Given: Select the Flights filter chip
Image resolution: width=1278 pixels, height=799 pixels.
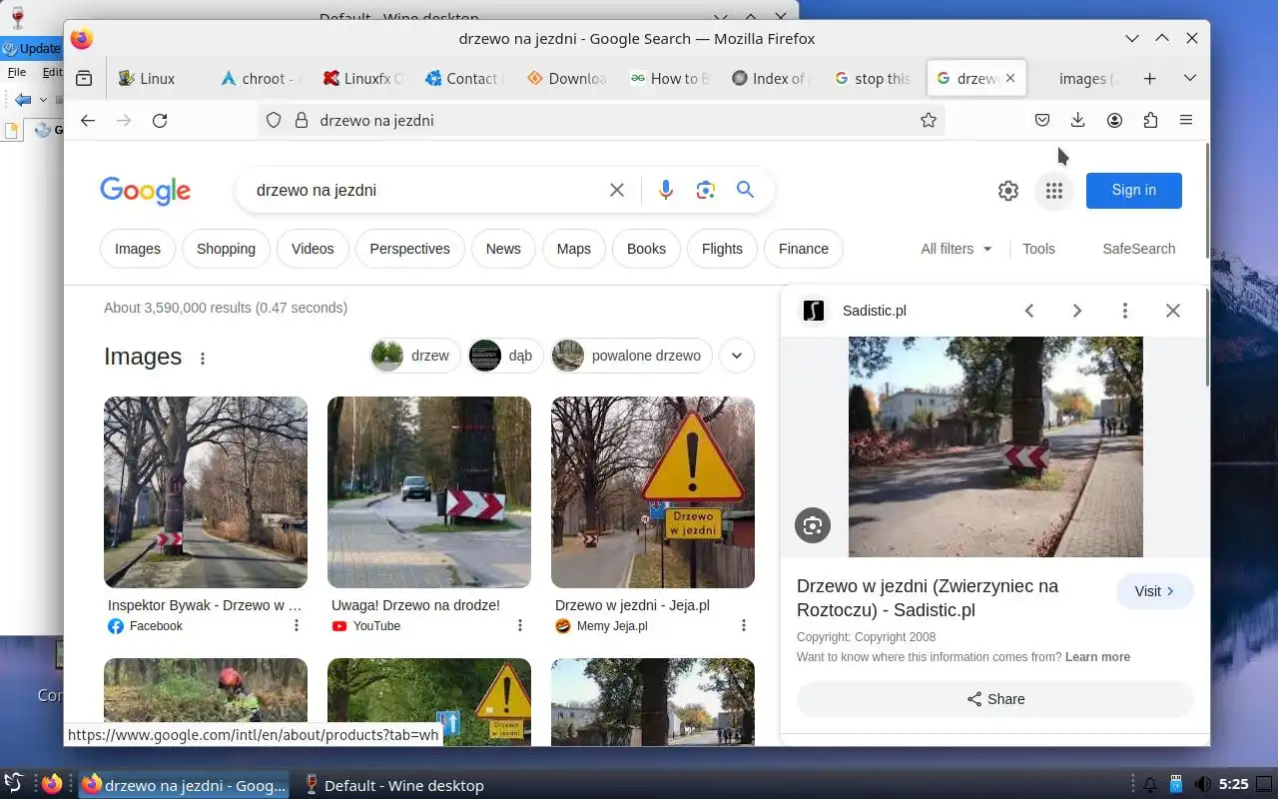Looking at the screenshot, I should pyautogui.click(x=722, y=249).
